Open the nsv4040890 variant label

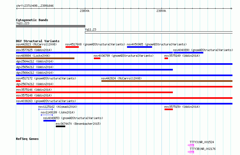point(203,50)
